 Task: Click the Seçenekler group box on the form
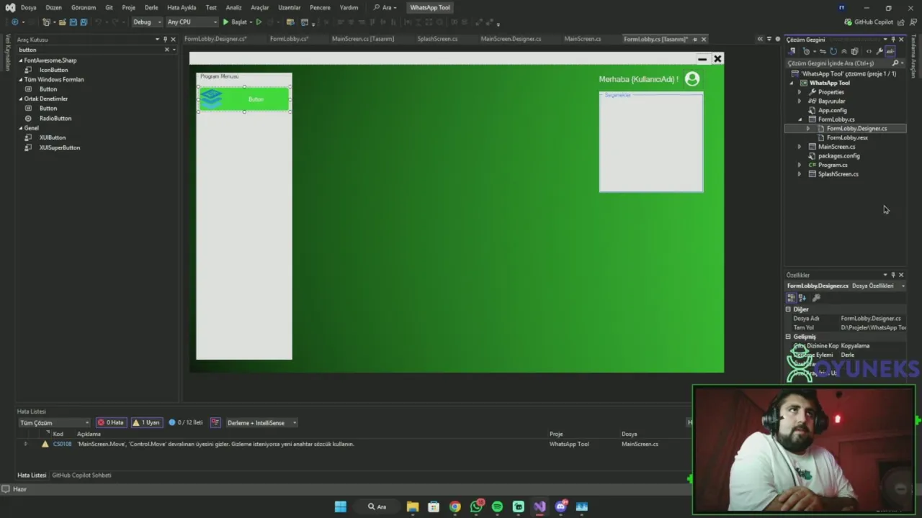point(651,142)
